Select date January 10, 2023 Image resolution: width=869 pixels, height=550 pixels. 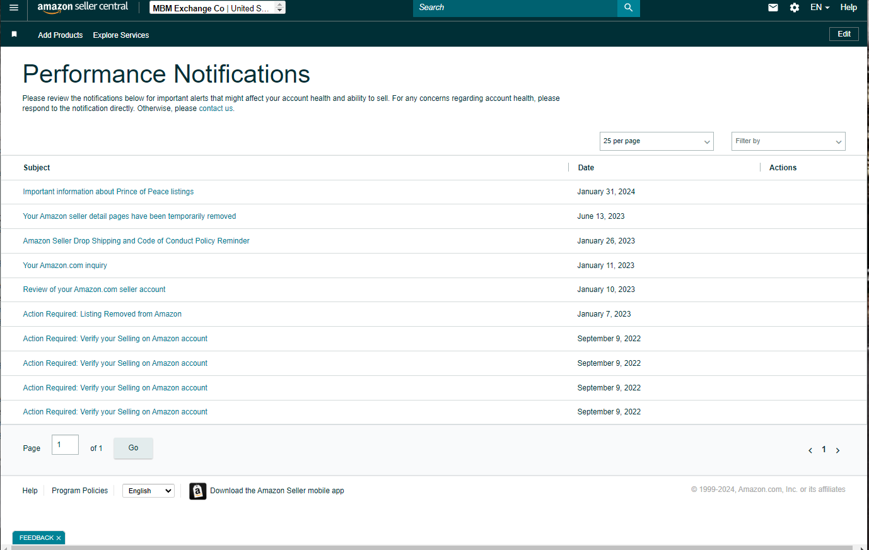(x=606, y=290)
